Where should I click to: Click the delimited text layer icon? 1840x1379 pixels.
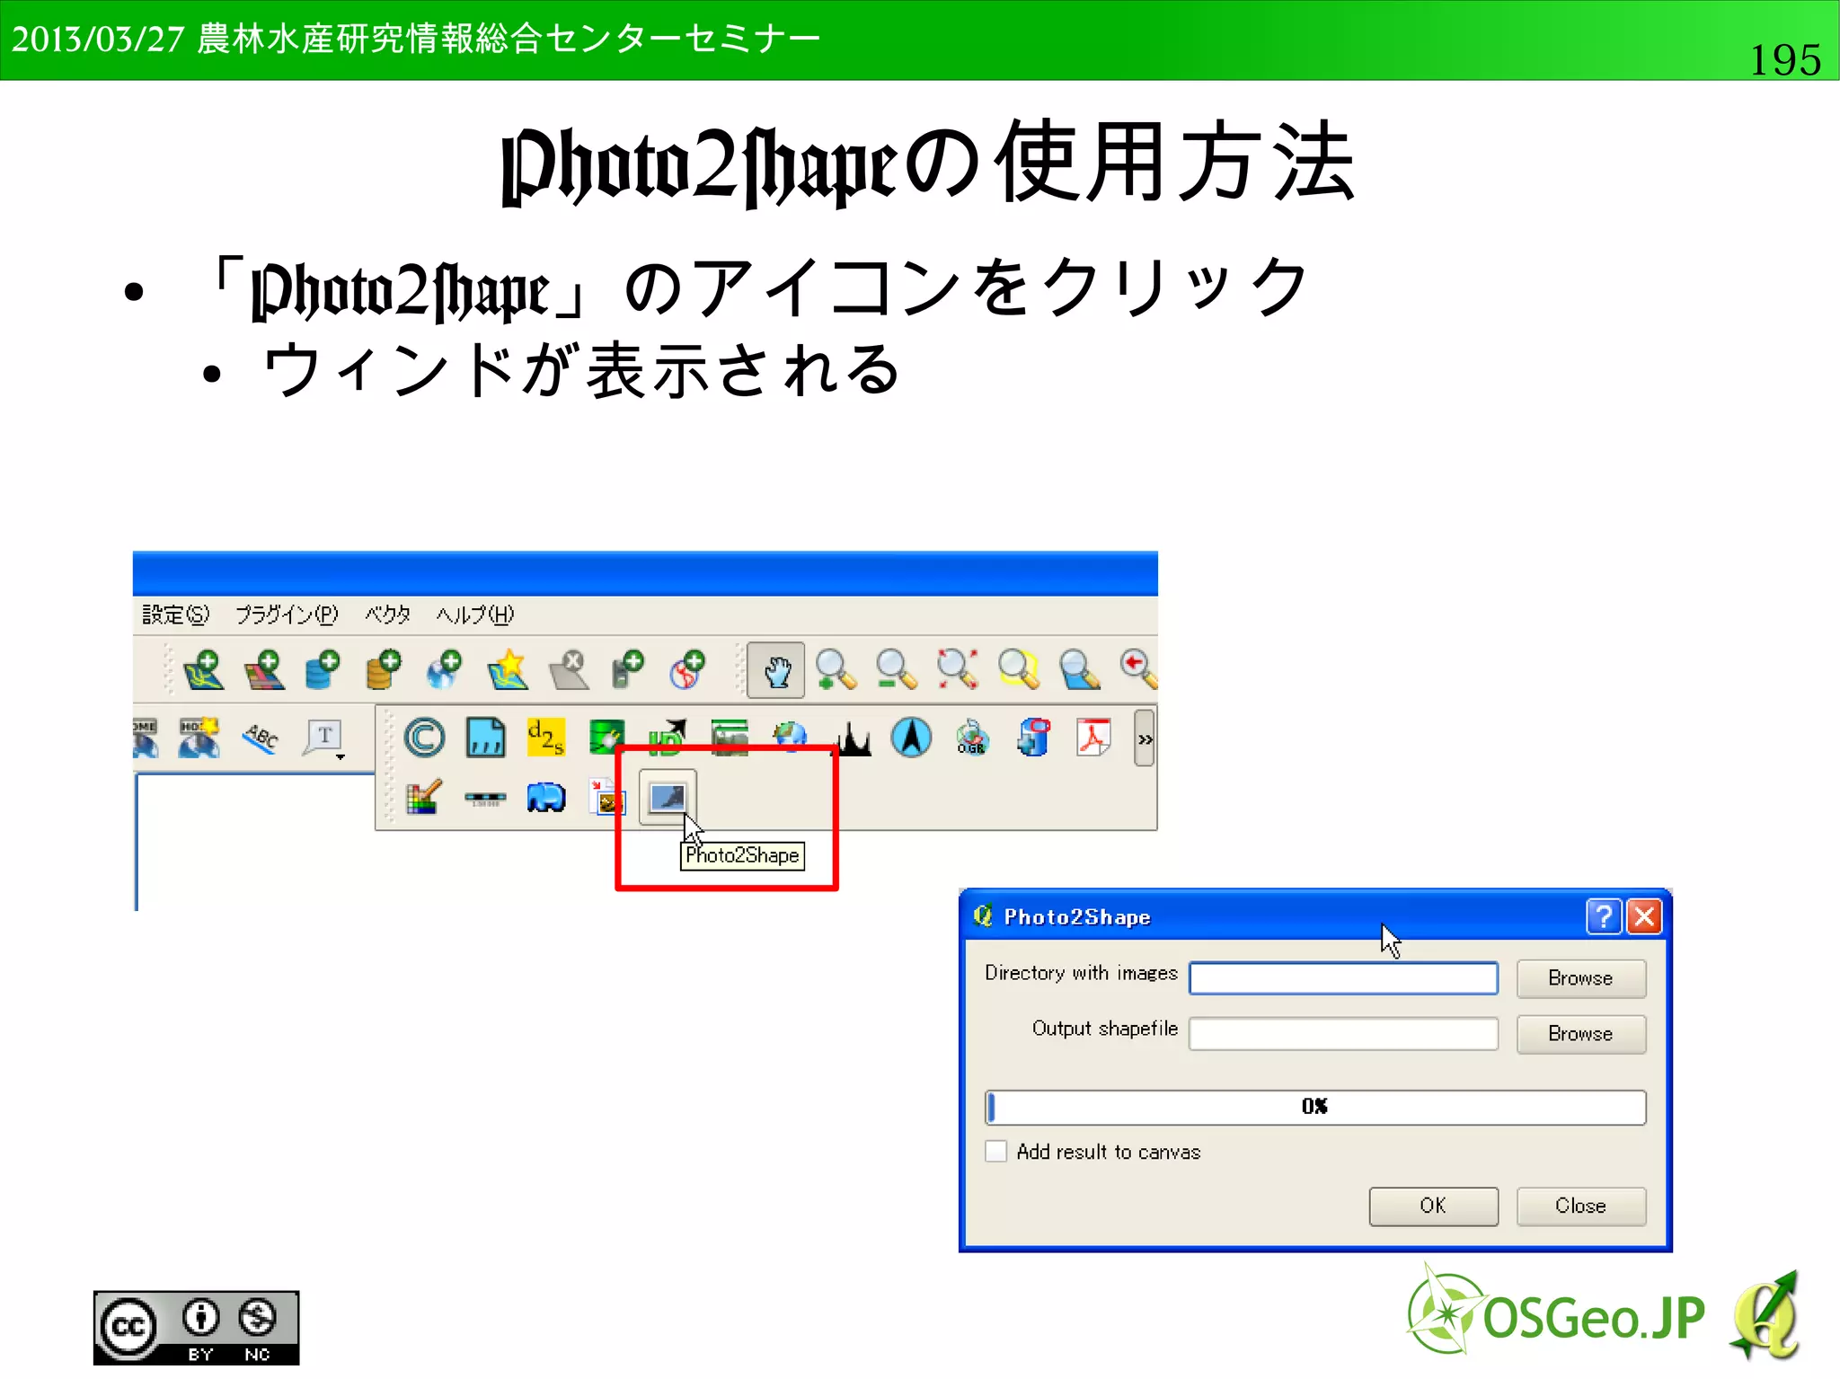[485, 738]
